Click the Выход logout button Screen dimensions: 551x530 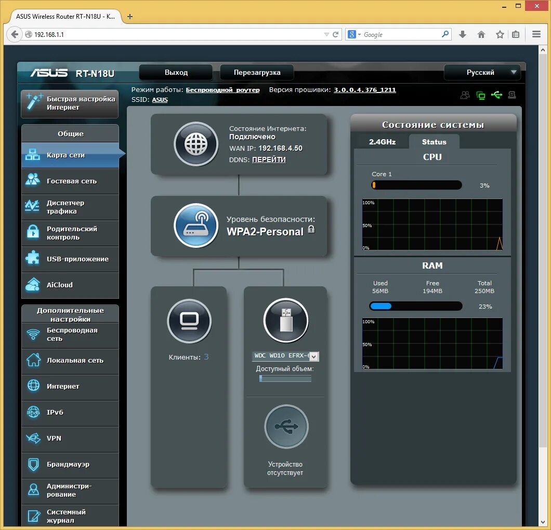pos(176,72)
